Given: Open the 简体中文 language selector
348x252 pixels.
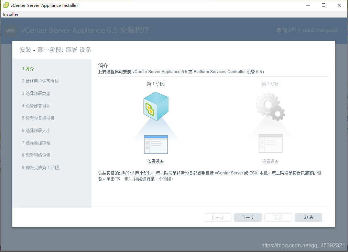Looking at the screenshot, I should 307,30.
